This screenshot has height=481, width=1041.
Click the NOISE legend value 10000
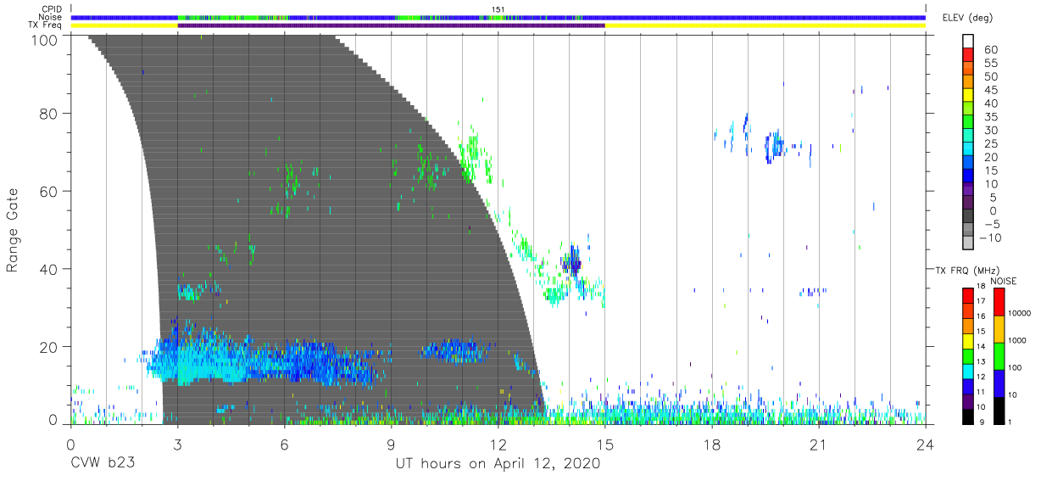[1019, 314]
